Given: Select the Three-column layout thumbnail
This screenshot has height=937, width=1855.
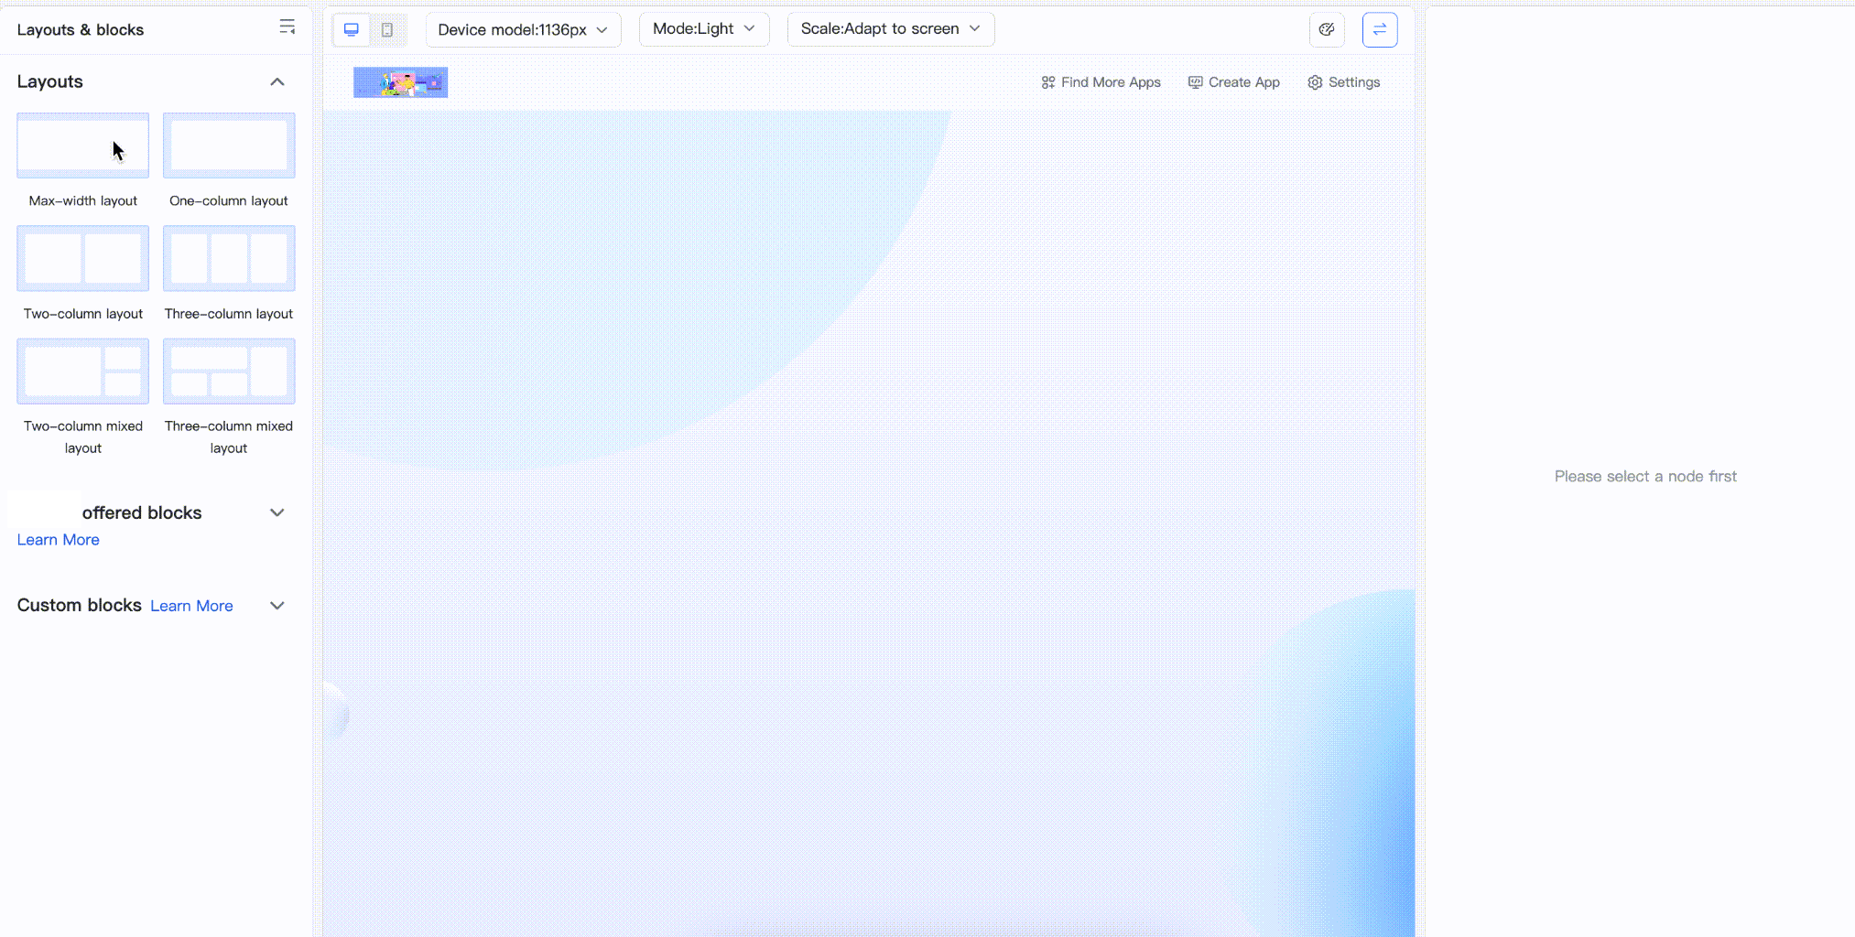Looking at the screenshot, I should click(229, 258).
